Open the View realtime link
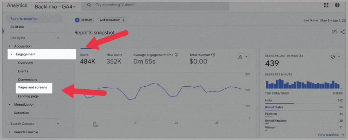The width and height of the screenshot is (348, 140). 330,135
